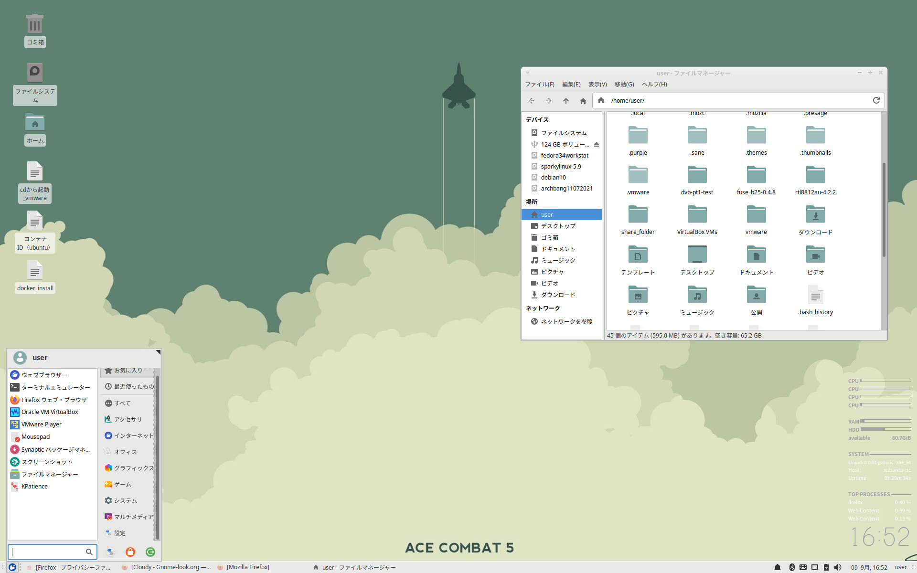This screenshot has height=573, width=917.
Task: Select the 最近使ったもの category
Action: tap(128, 386)
